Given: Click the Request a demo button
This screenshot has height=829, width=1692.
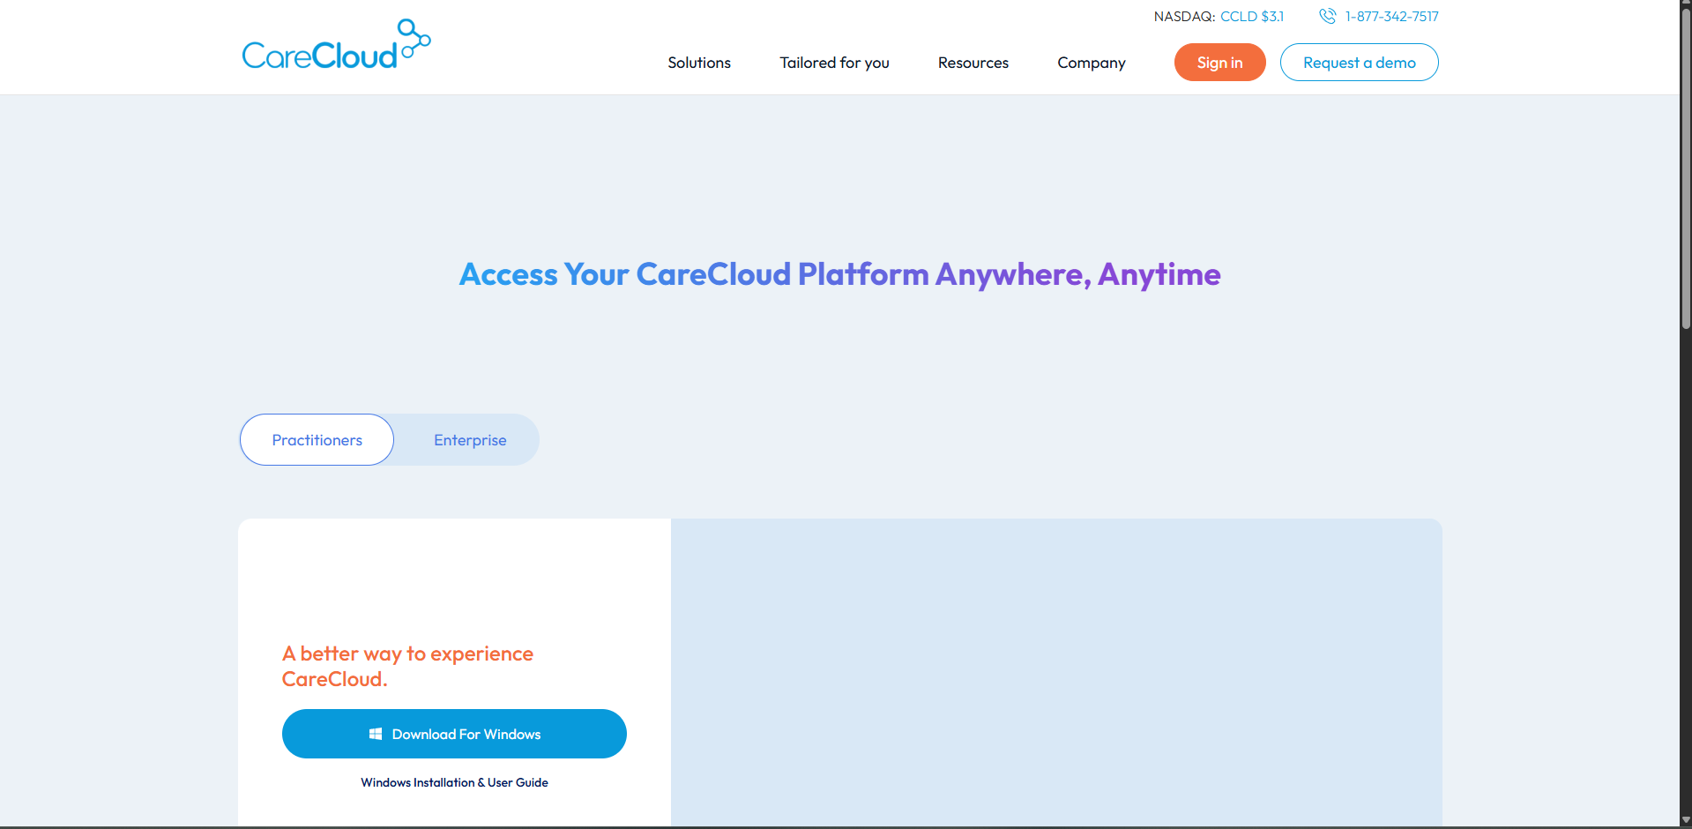Looking at the screenshot, I should 1359,62.
